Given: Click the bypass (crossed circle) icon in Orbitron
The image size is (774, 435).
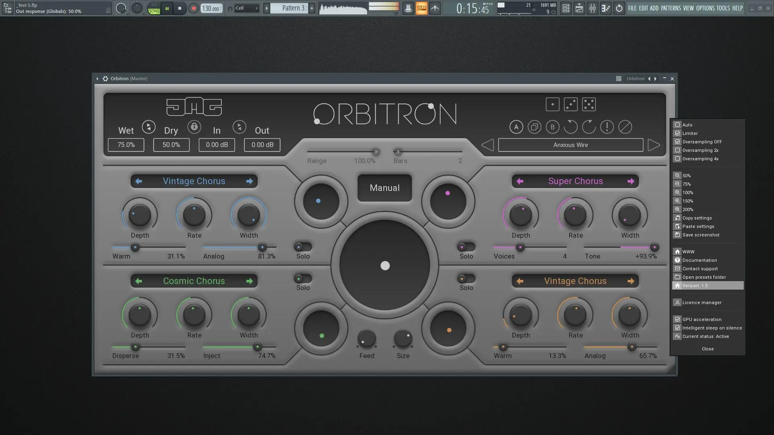Looking at the screenshot, I should [x=625, y=127].
